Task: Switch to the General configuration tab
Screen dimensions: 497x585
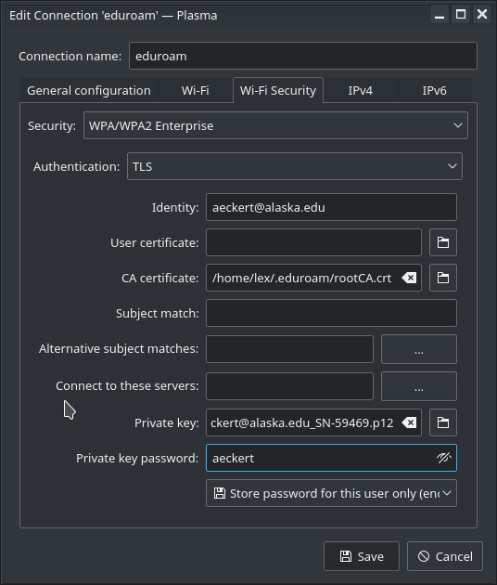Action: point(89,90)
